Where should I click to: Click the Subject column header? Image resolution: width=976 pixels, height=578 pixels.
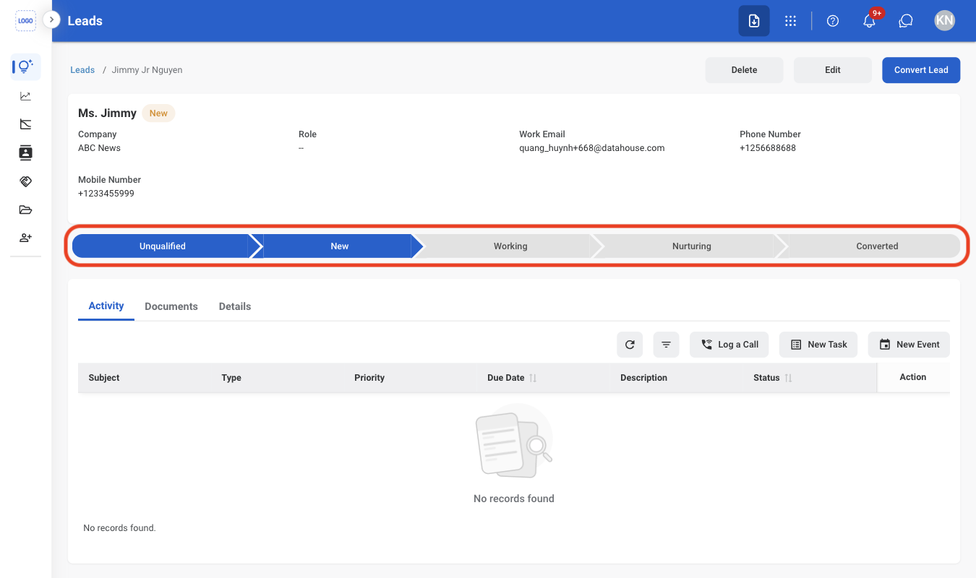[x=104, y=378]
